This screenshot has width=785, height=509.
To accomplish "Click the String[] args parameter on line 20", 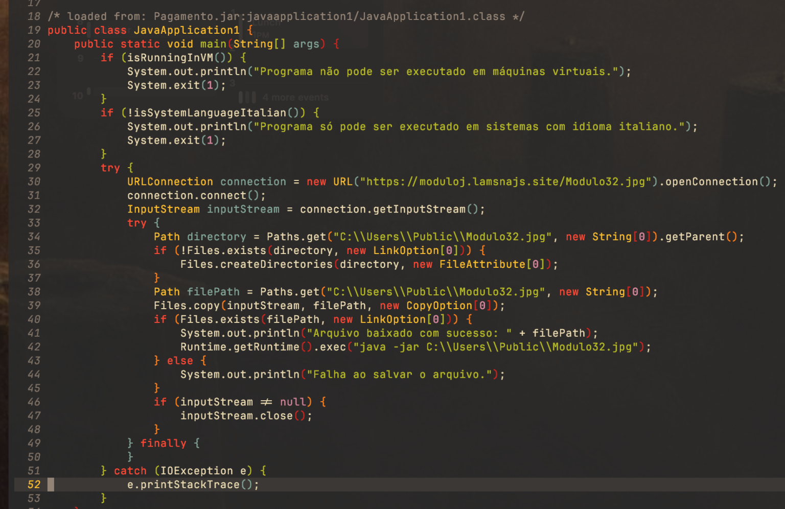I will tap(276, 44).
